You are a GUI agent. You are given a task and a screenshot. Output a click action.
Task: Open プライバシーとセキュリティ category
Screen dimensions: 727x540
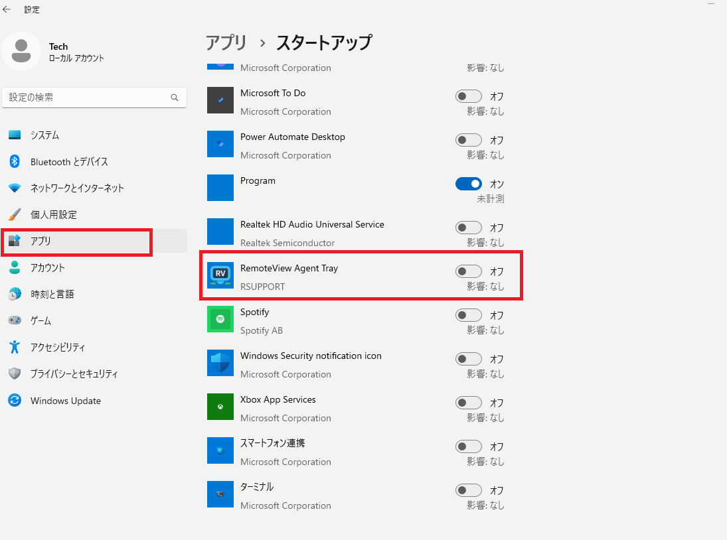pyautogui.click(x=94, y=373)
